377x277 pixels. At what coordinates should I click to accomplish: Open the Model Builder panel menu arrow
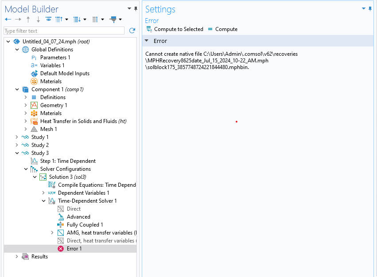click(x=129, y=8)
